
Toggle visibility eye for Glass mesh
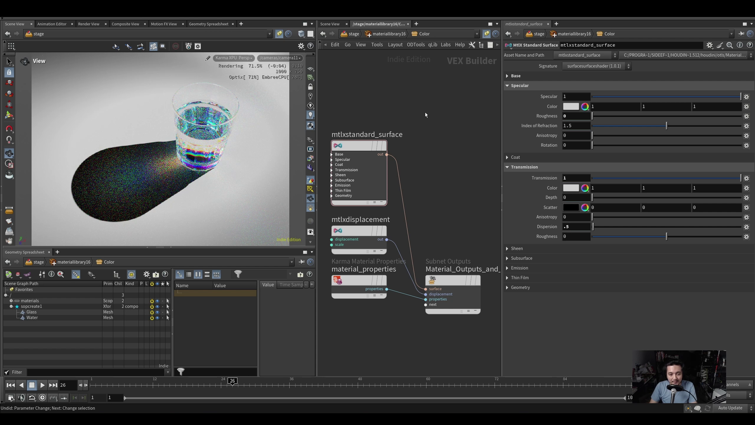tap(157, 312)
